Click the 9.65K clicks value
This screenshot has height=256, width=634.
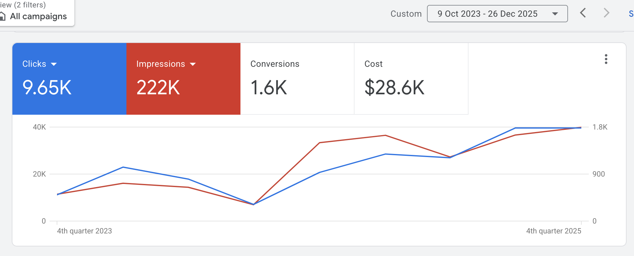47,87
